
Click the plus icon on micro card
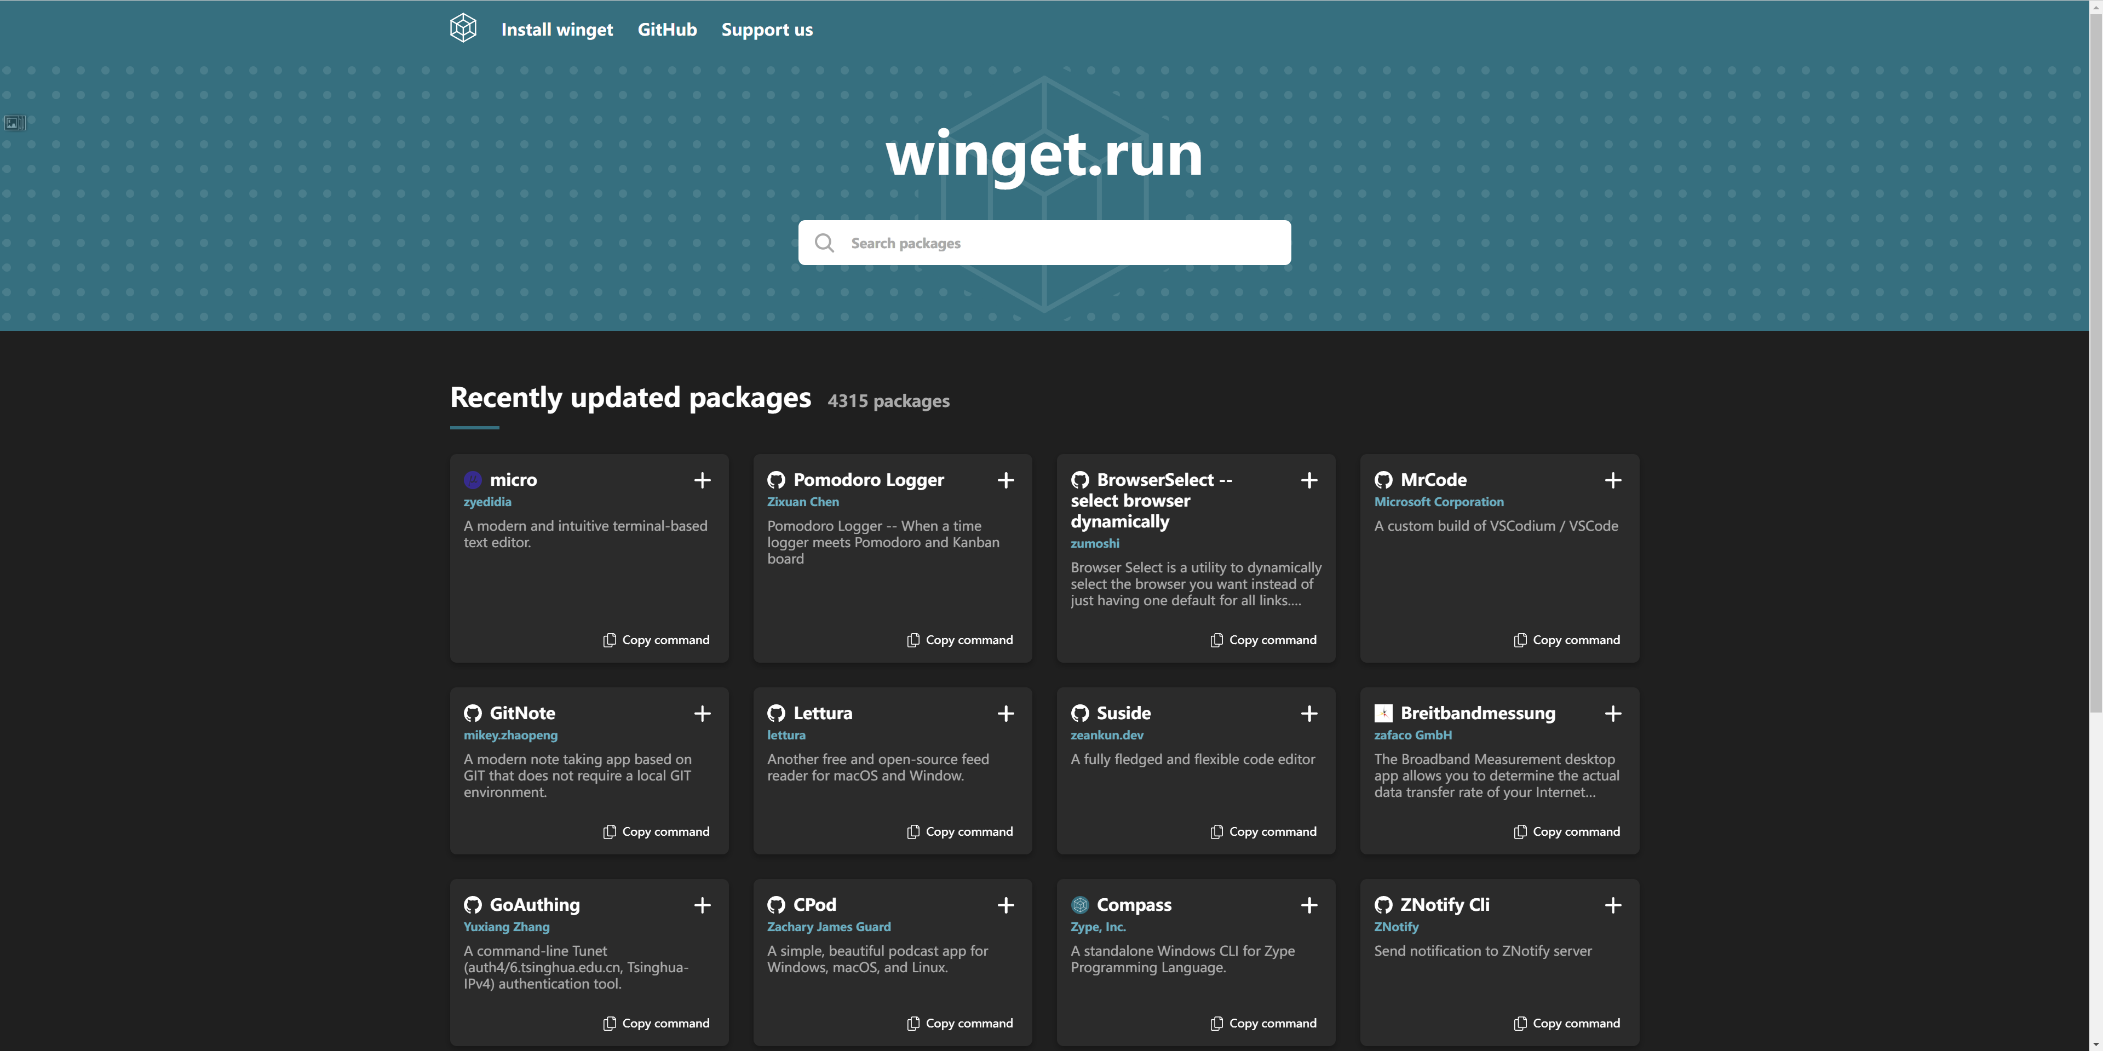(702, 480)
